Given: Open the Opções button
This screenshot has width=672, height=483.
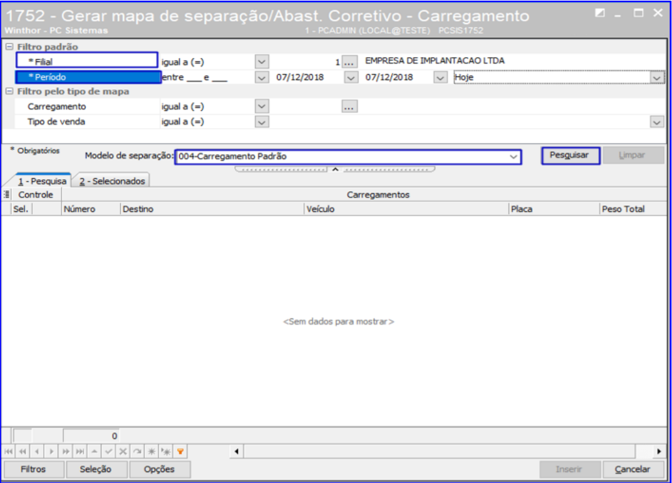Looking at the screenshot, I should [x=159, y=469].
